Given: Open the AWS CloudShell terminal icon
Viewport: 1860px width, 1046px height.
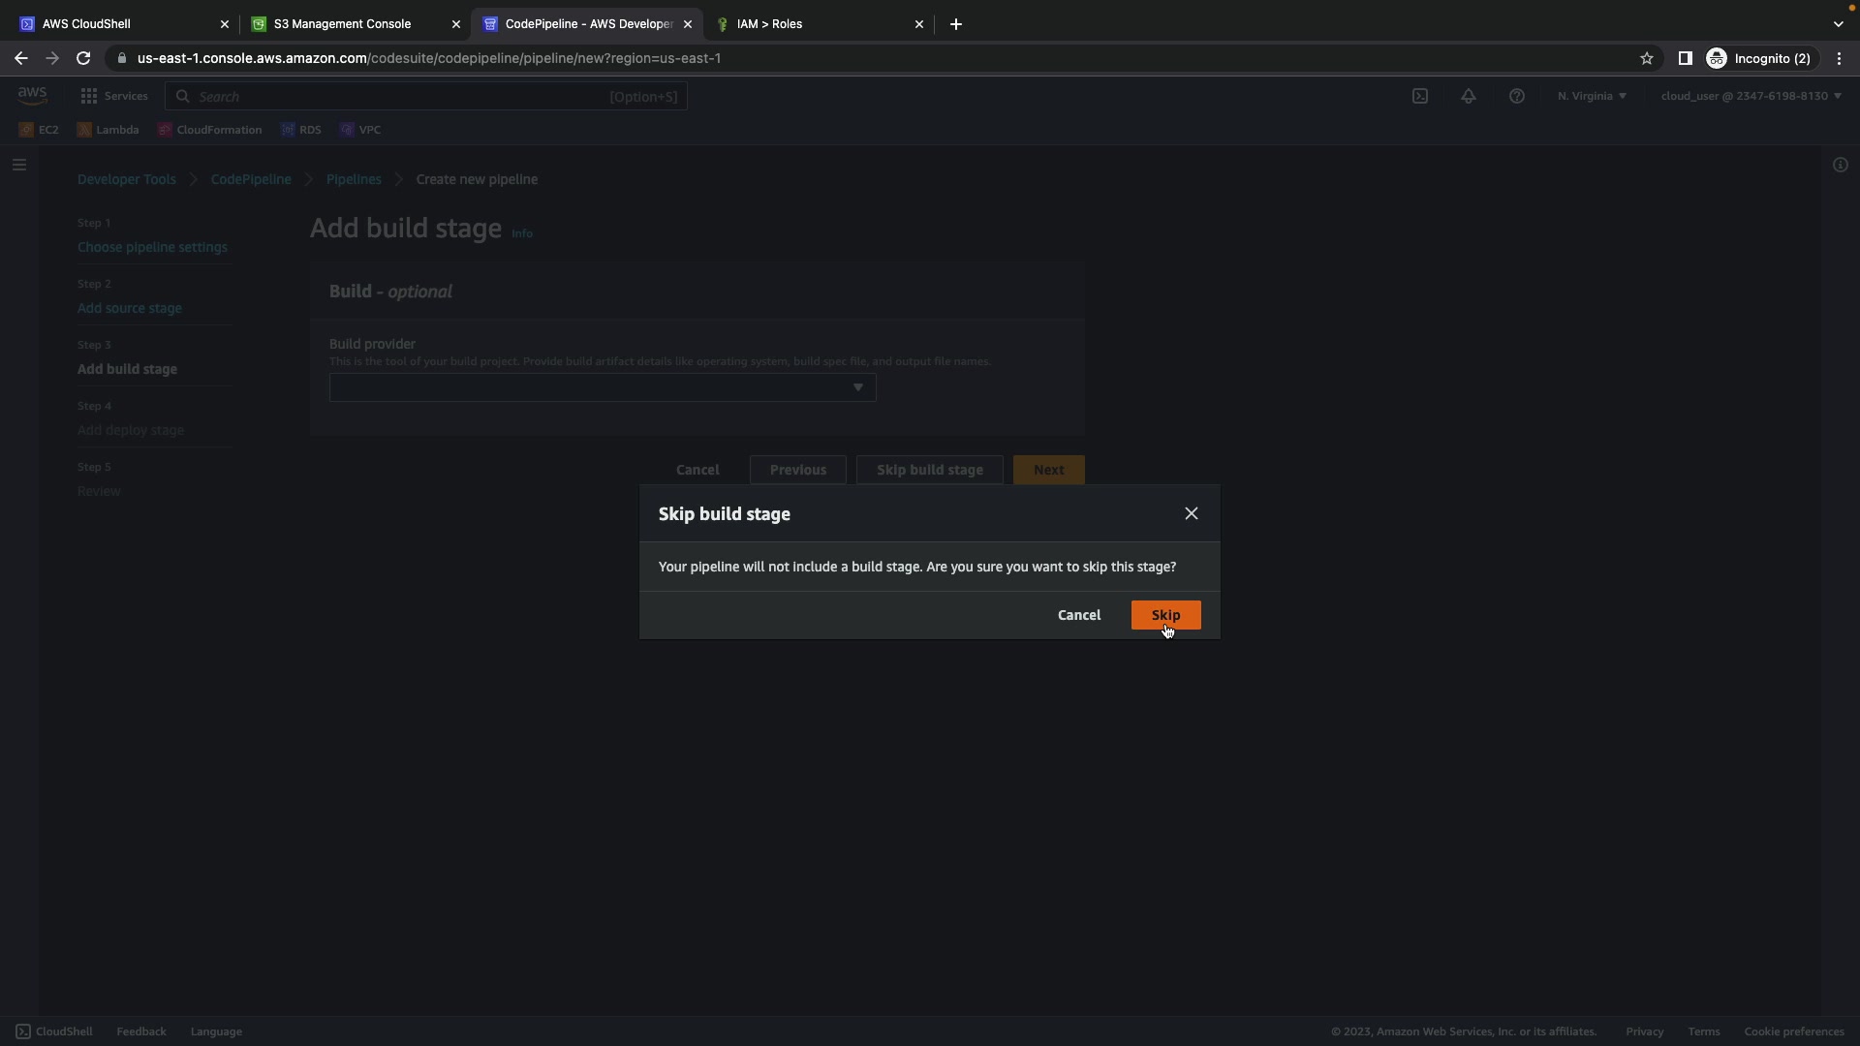Looking at the screenshot, I should point(1419,96).
